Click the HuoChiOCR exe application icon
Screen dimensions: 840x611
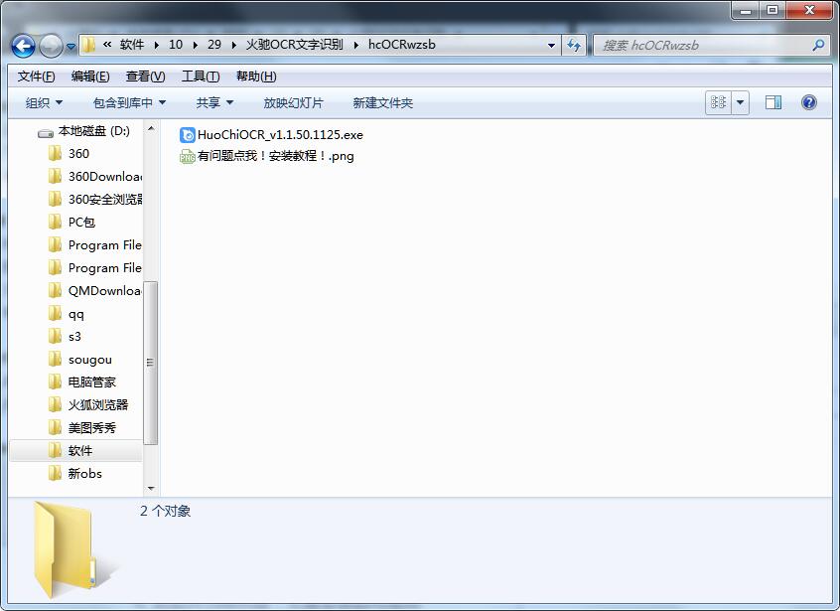(x=187, y=135)
